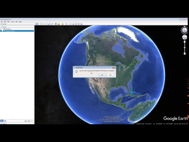Select the Add Polygon tool

tap(44, 24)
